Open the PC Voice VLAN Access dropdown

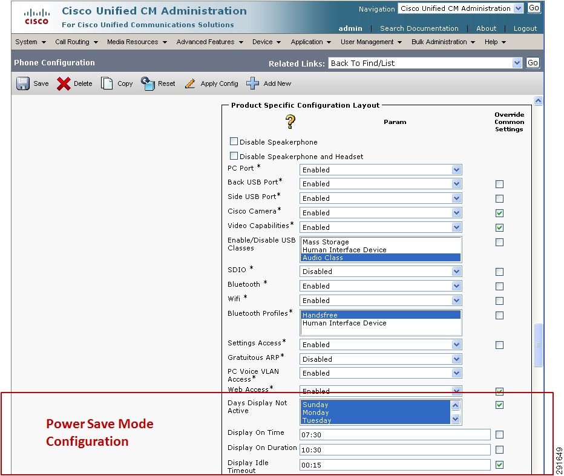(x=381, y=373)
